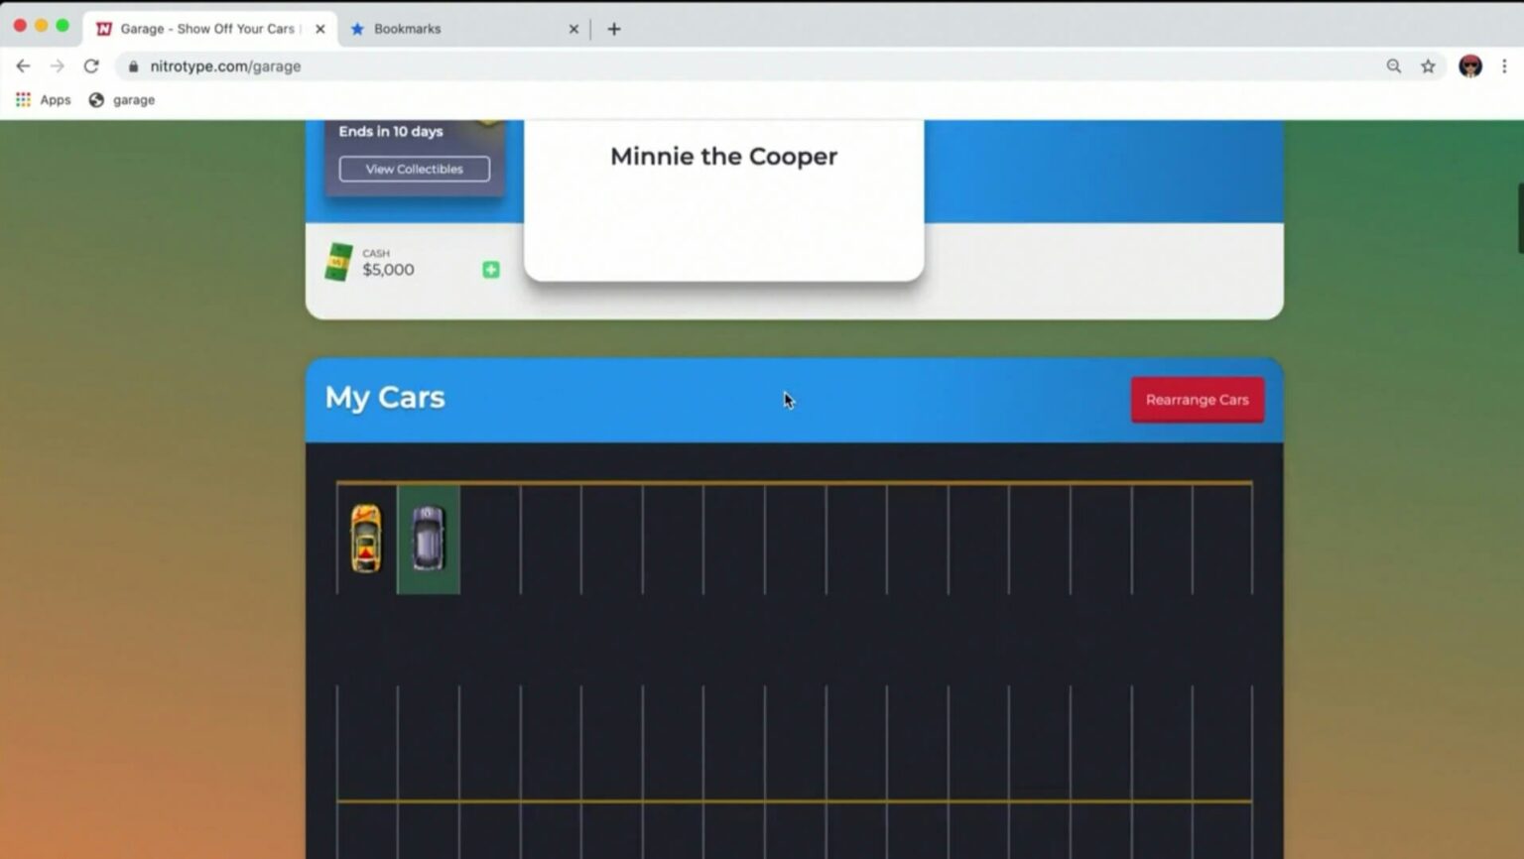Open the Apps shortcut in bookmarks bar
The width and height of the screenshot is (1524, 859).
43,100
